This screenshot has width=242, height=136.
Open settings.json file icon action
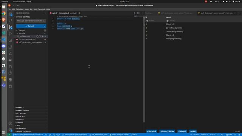(37, 36)
